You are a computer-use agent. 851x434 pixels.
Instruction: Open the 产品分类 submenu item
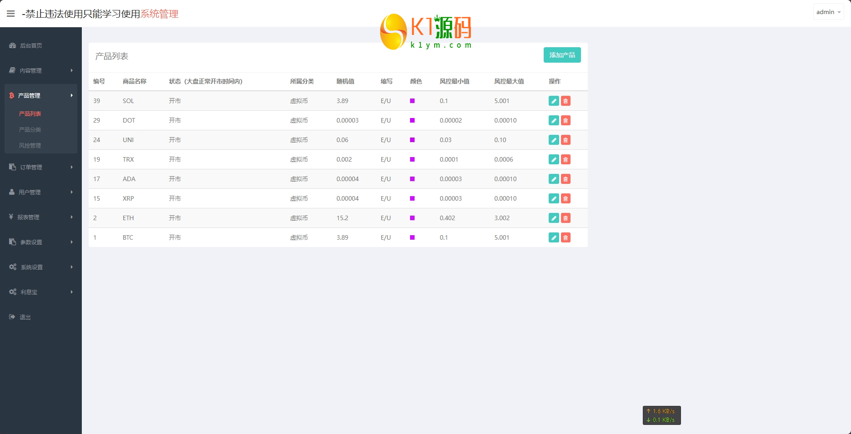pyautogui.click(x=30, y=129)
